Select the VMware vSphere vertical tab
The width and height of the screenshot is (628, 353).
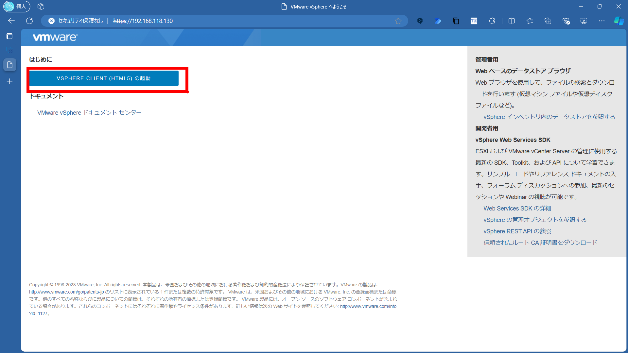tap(10, 65)
